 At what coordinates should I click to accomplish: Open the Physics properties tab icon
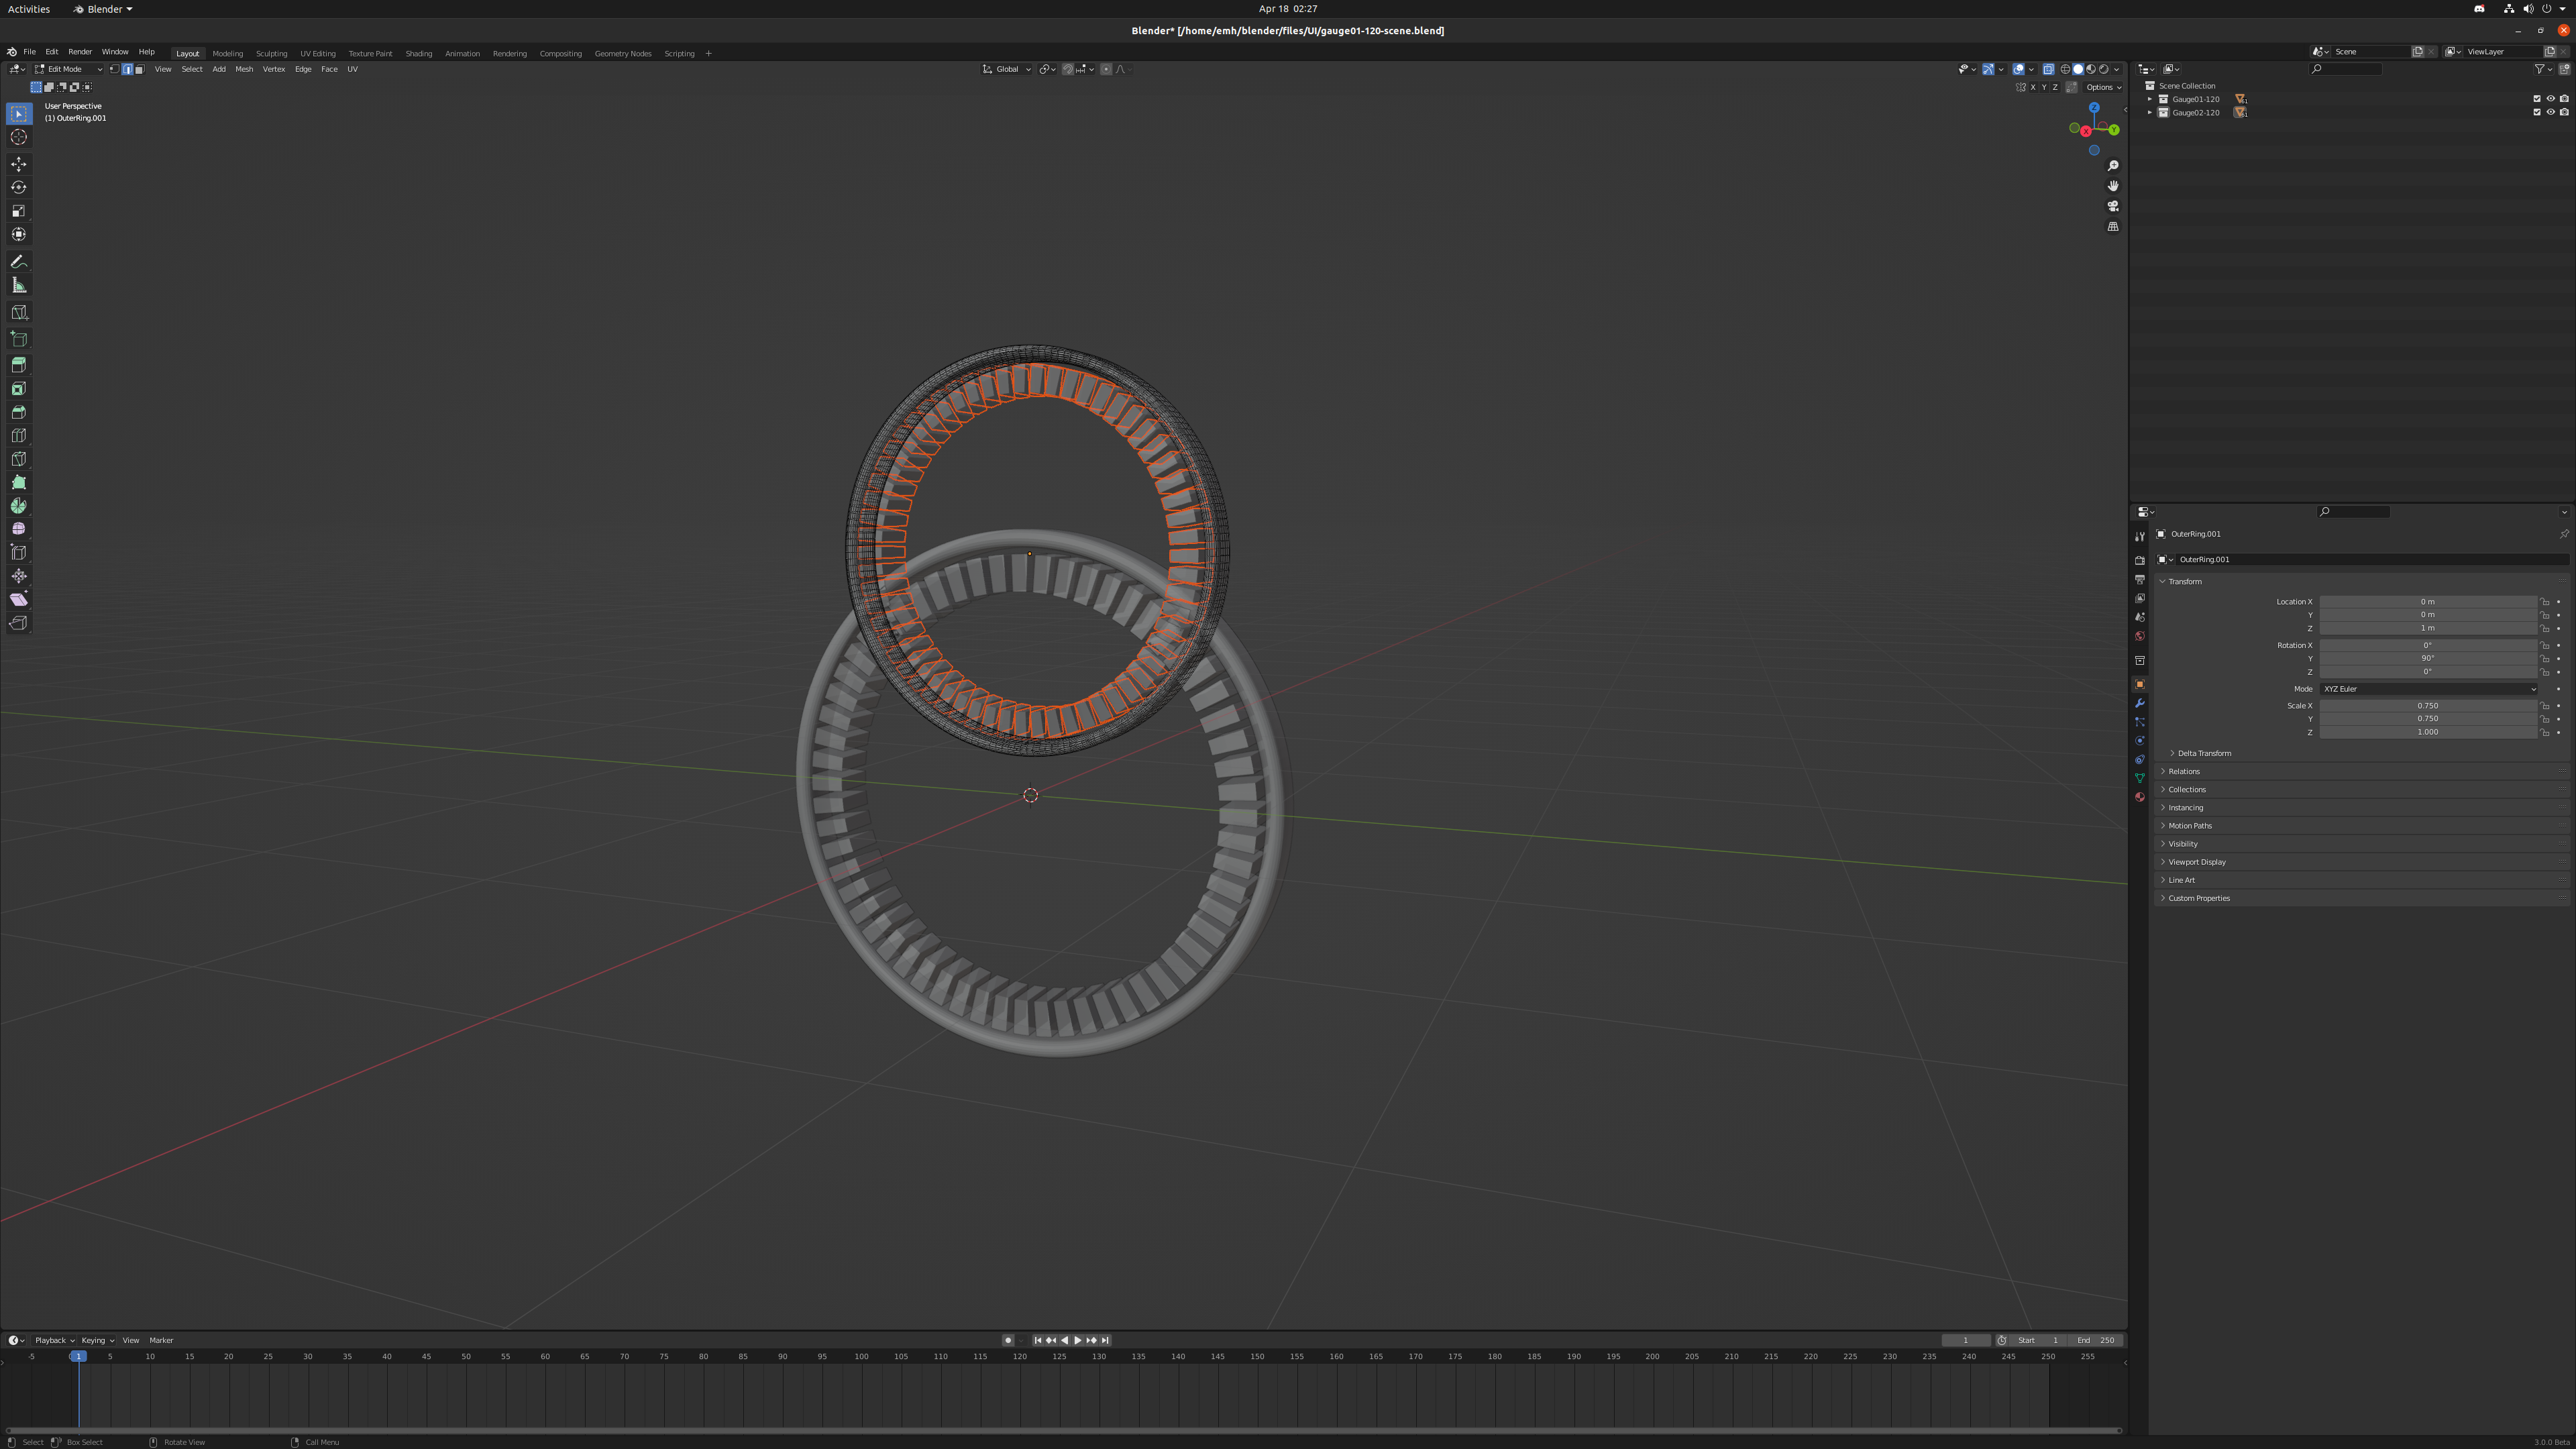pyautogui.click(x=2140, y=741)
